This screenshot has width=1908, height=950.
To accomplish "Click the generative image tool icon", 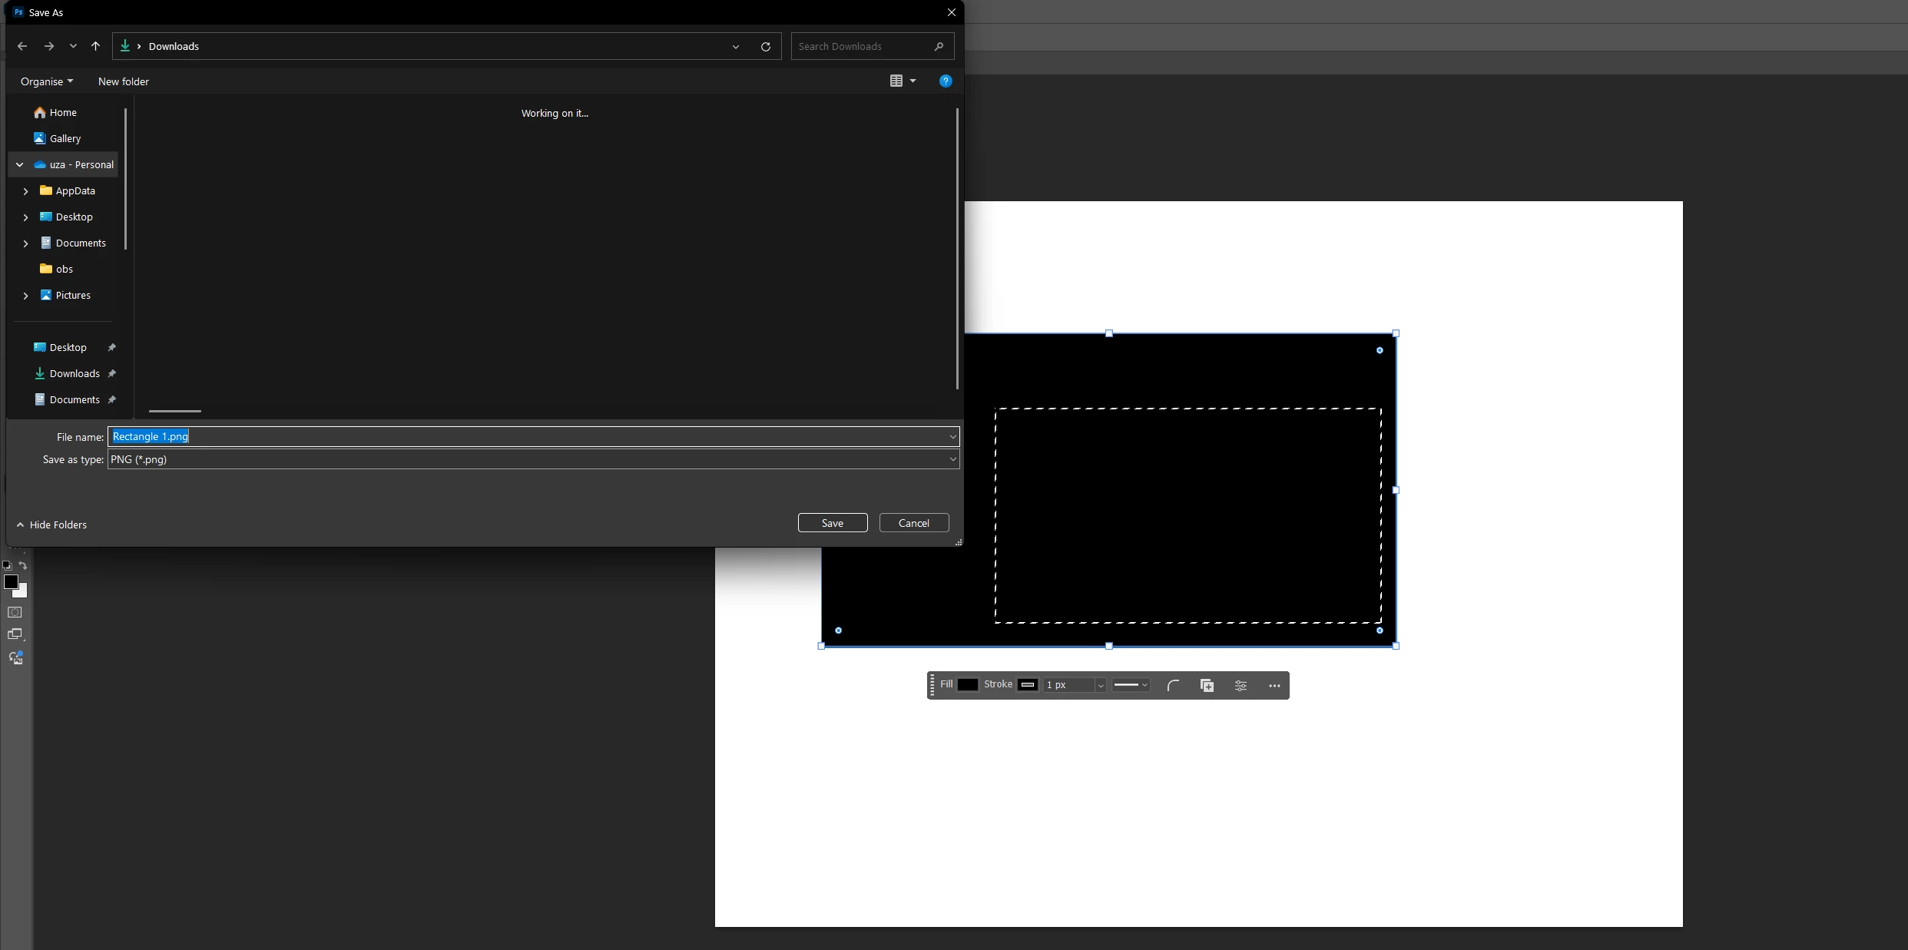I will [15, 658].
